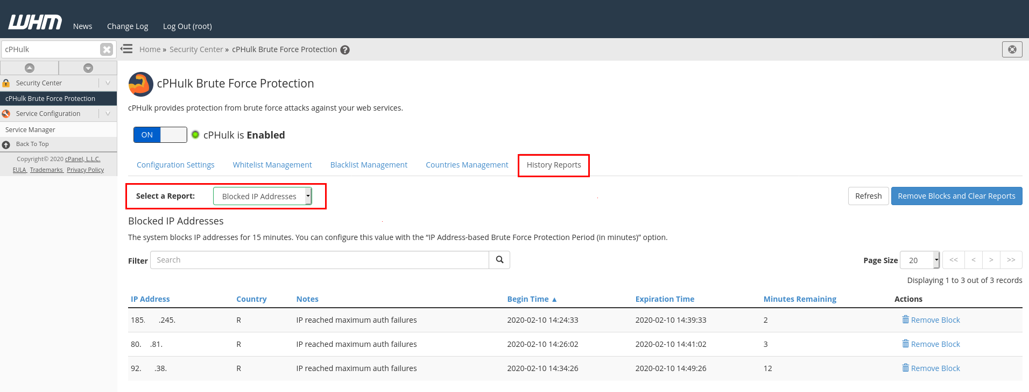Click the Filter search input field
This screenshot has height=392, width=1029.
click(x=320, y=260)
